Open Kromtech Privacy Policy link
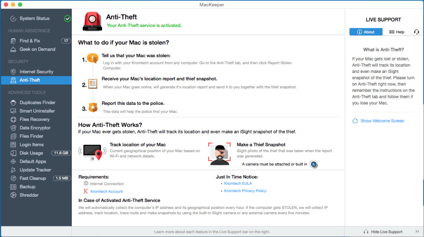The height and width of the screenshot is (237, 424). click(x=245, y=191)
